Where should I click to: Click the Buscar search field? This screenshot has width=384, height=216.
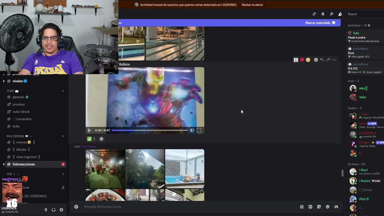(364, 14)
